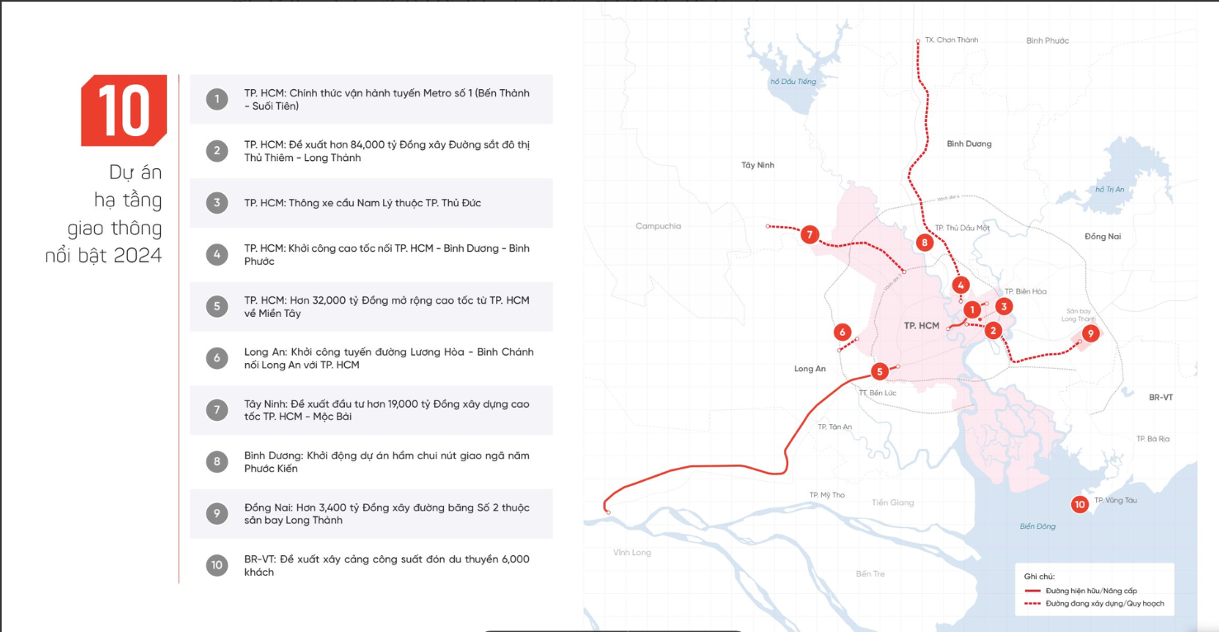Select red map marker 8 near Thủ Dầu Một
Screen dimensions: 1219x632
pos(924,243)
